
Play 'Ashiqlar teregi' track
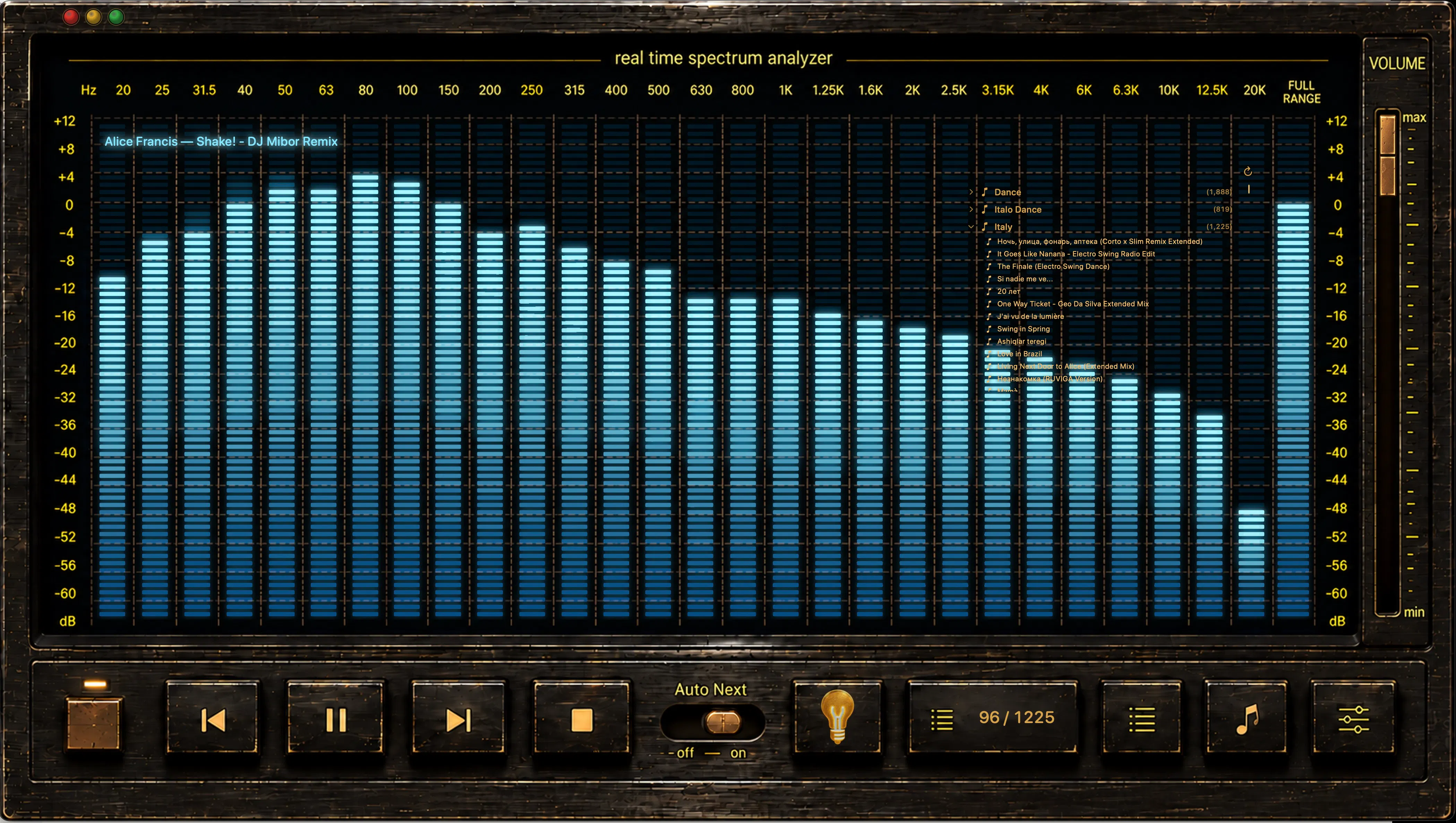[1021, 341]
